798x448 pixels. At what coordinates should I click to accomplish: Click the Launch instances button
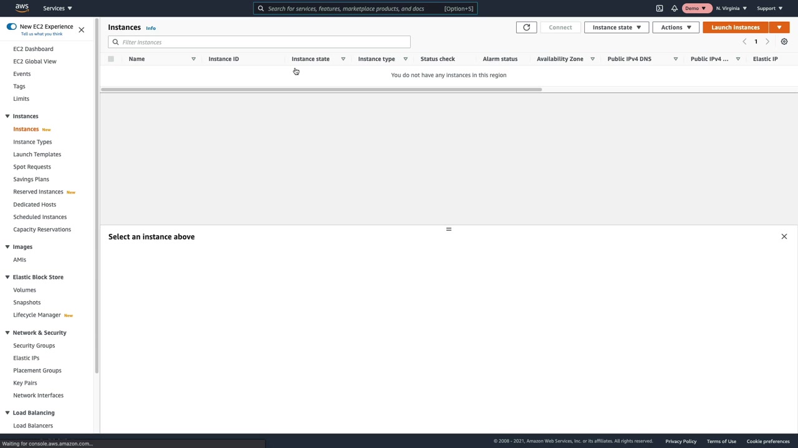coord(736,27)
